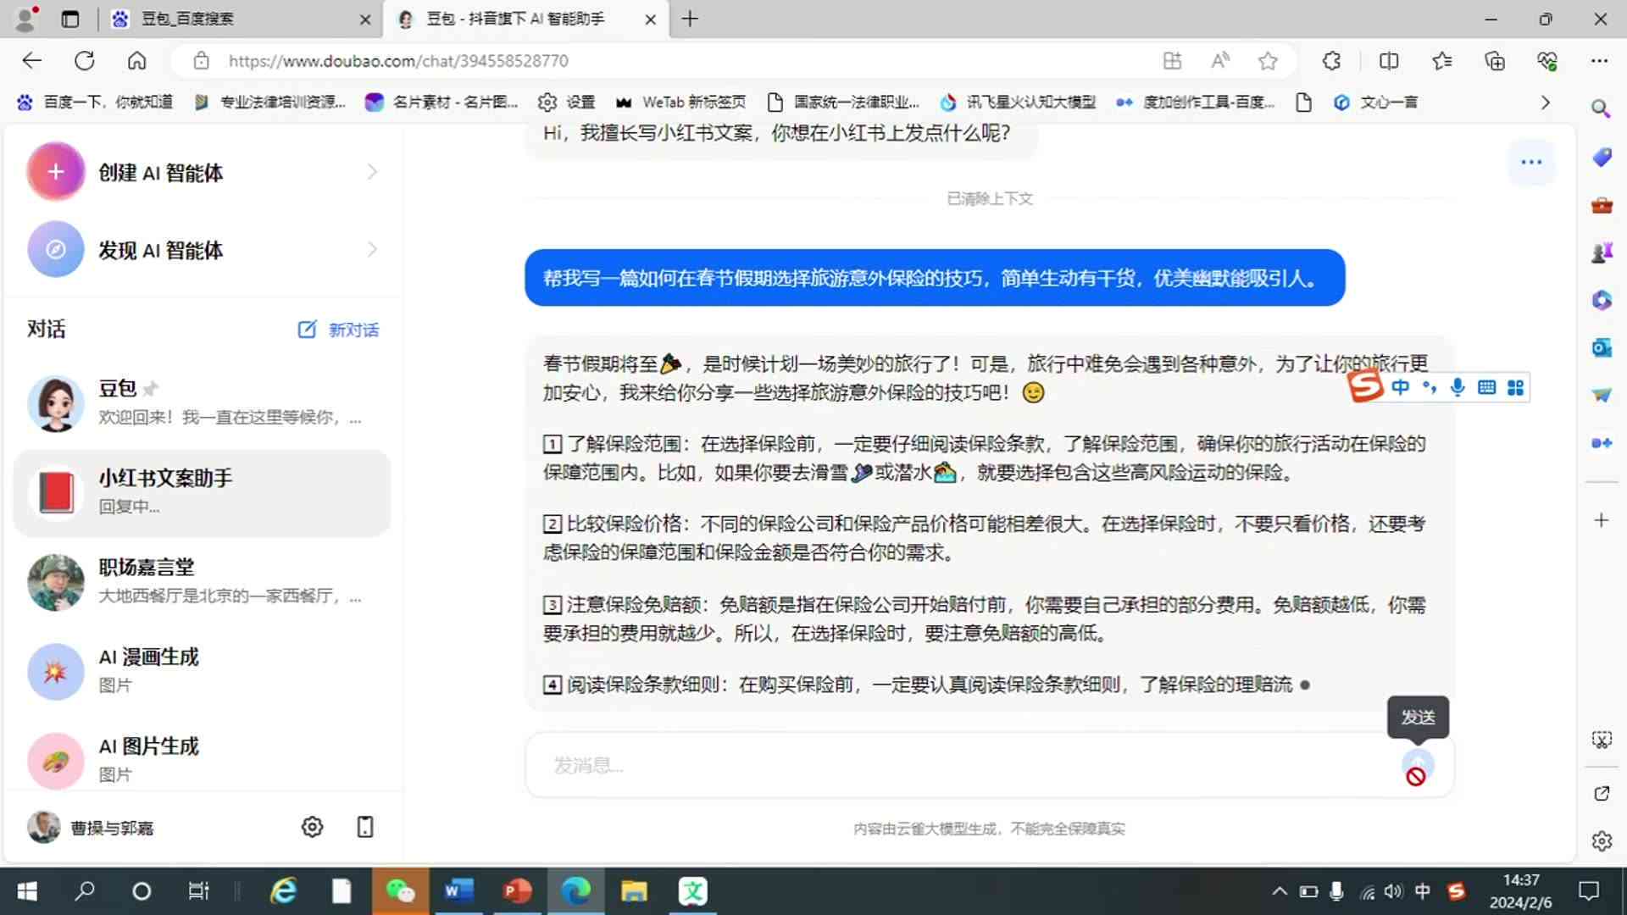The height and width of the screenshot is (915, 1627).
Task: Click the mobile phone icon in sidebar footer
Action: [x=365, y=827]
